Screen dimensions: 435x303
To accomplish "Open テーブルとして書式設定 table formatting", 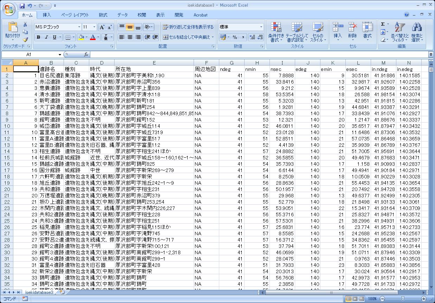I will click(x=297, y=32).
